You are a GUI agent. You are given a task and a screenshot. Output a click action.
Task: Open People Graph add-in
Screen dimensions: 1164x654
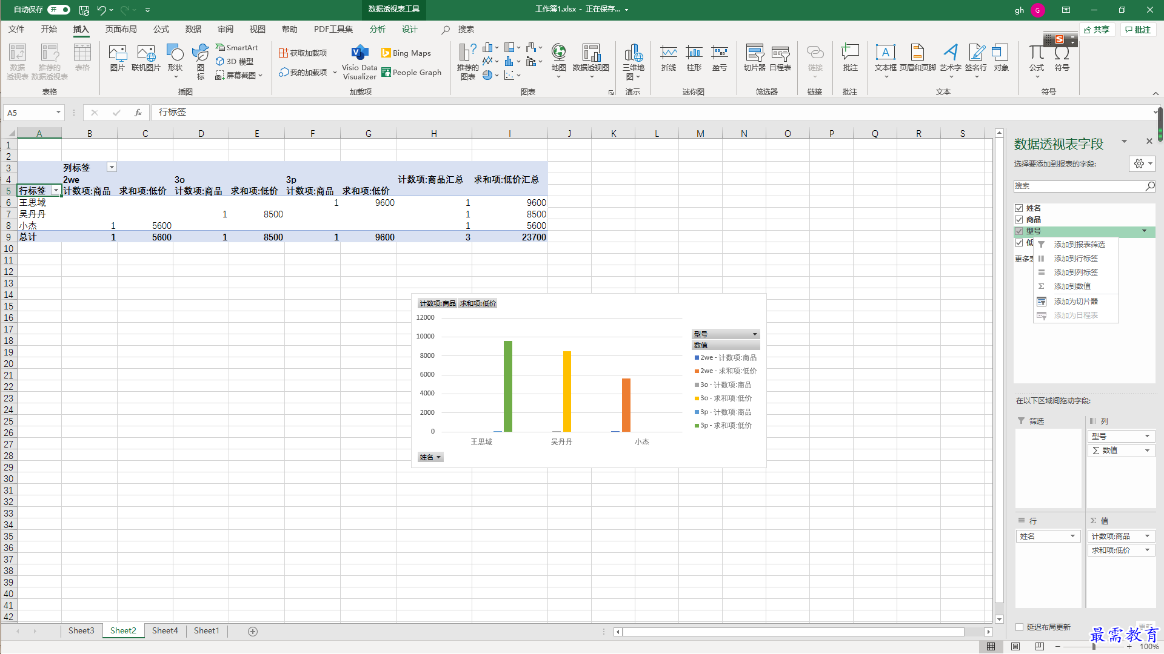click(411, 72)
